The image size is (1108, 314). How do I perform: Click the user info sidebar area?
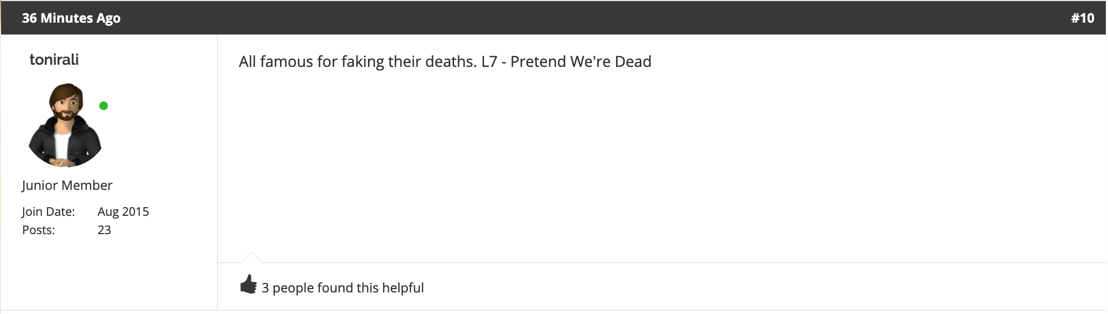(x=109, y=172)
